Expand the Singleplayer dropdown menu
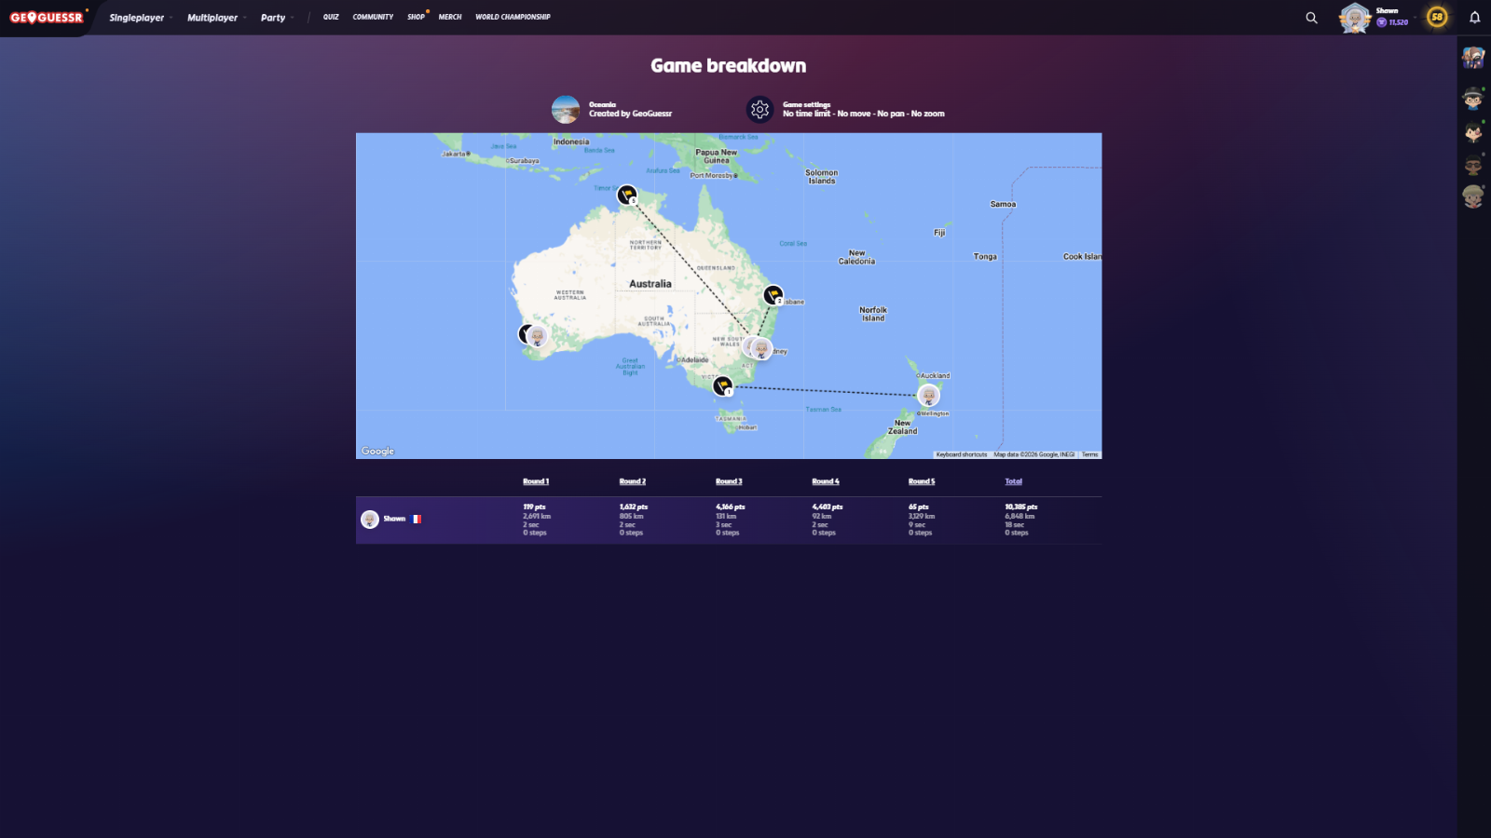Viewport: 1491px width, 838px height. tap(140, 18)
